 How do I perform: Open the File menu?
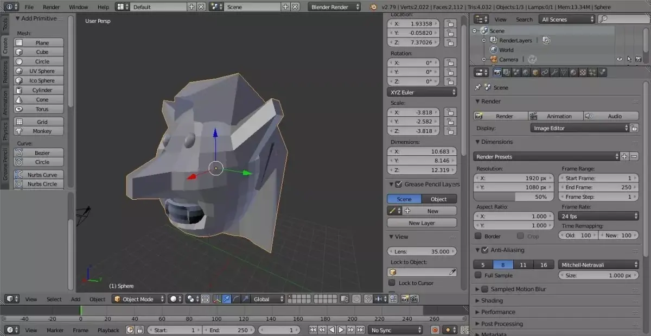29,7
